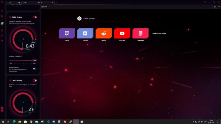The width and height of the screenshot is (221, 124).
Task: Click the "Suche im Web" search field
Action: tap(115, 19)
